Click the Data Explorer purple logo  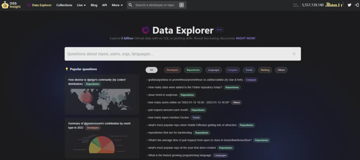point(146,30)
